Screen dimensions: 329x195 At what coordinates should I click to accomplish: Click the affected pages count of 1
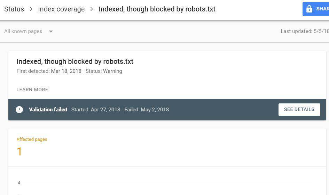pos(19,152)
